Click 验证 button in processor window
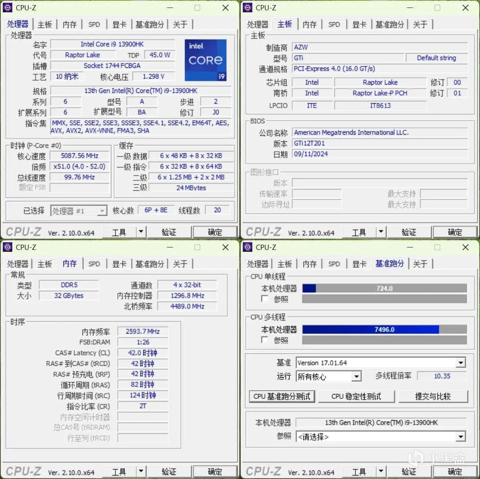 tap(169, 232)
